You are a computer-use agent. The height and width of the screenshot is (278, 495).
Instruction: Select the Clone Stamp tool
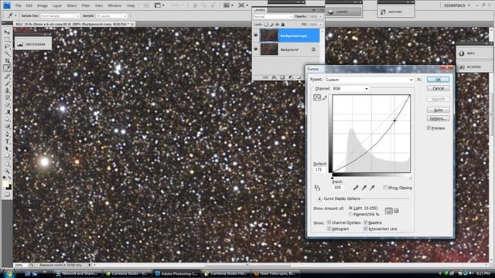point(7,90)
